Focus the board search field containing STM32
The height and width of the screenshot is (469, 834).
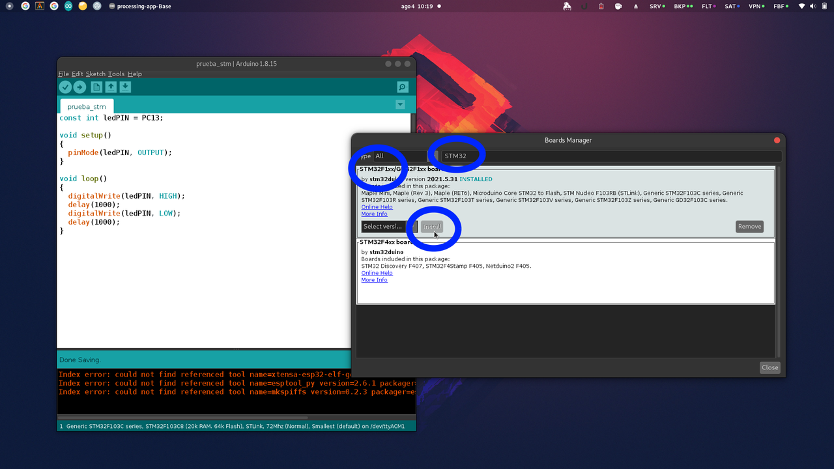611,156
